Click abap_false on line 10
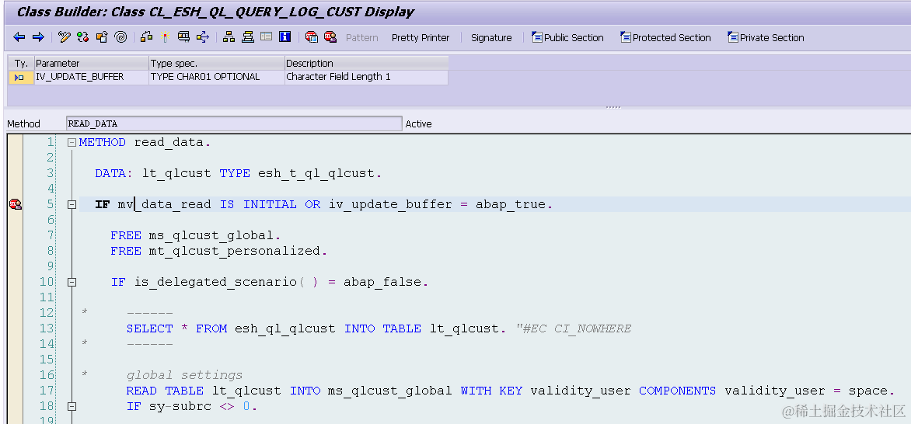The image size is (911, 424). (x=383, y=283)
